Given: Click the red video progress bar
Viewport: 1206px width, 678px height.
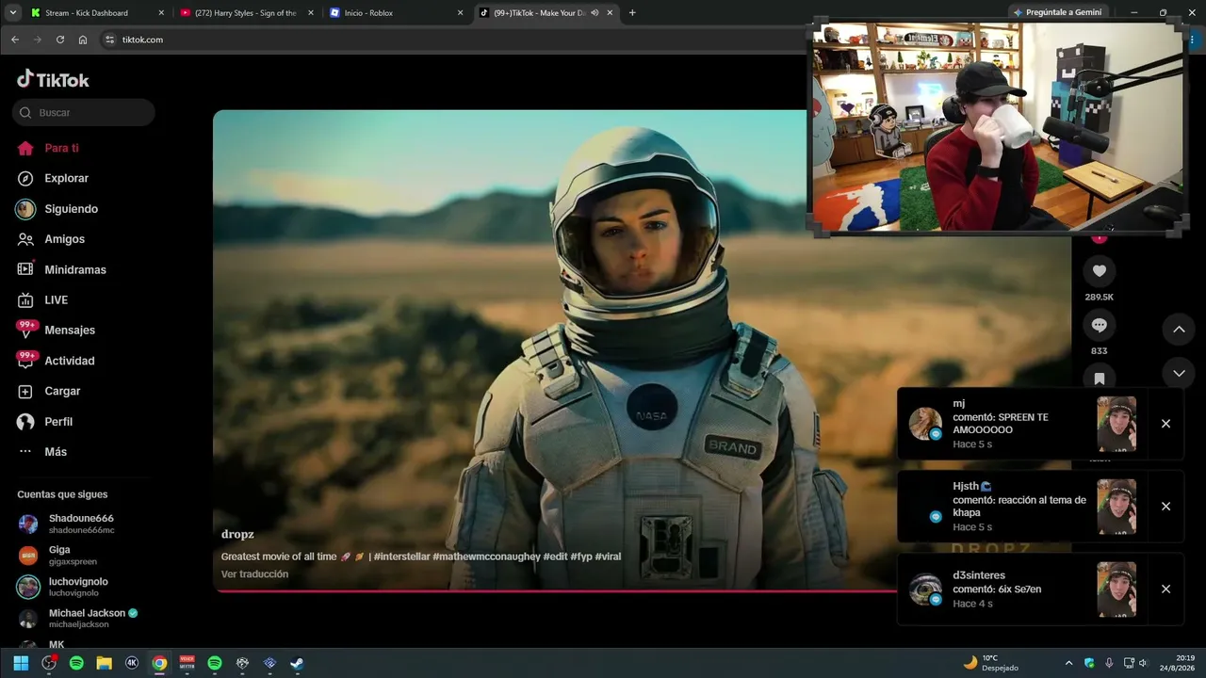Looking at the screenshot, I should click(x=554, y=591).
